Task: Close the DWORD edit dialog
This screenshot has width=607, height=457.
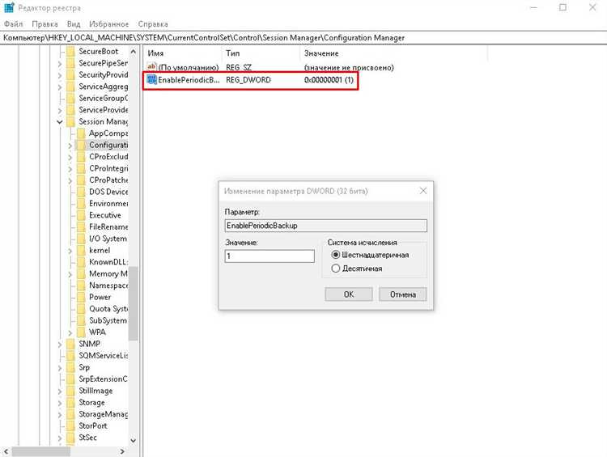Action: tap(422, 191)
